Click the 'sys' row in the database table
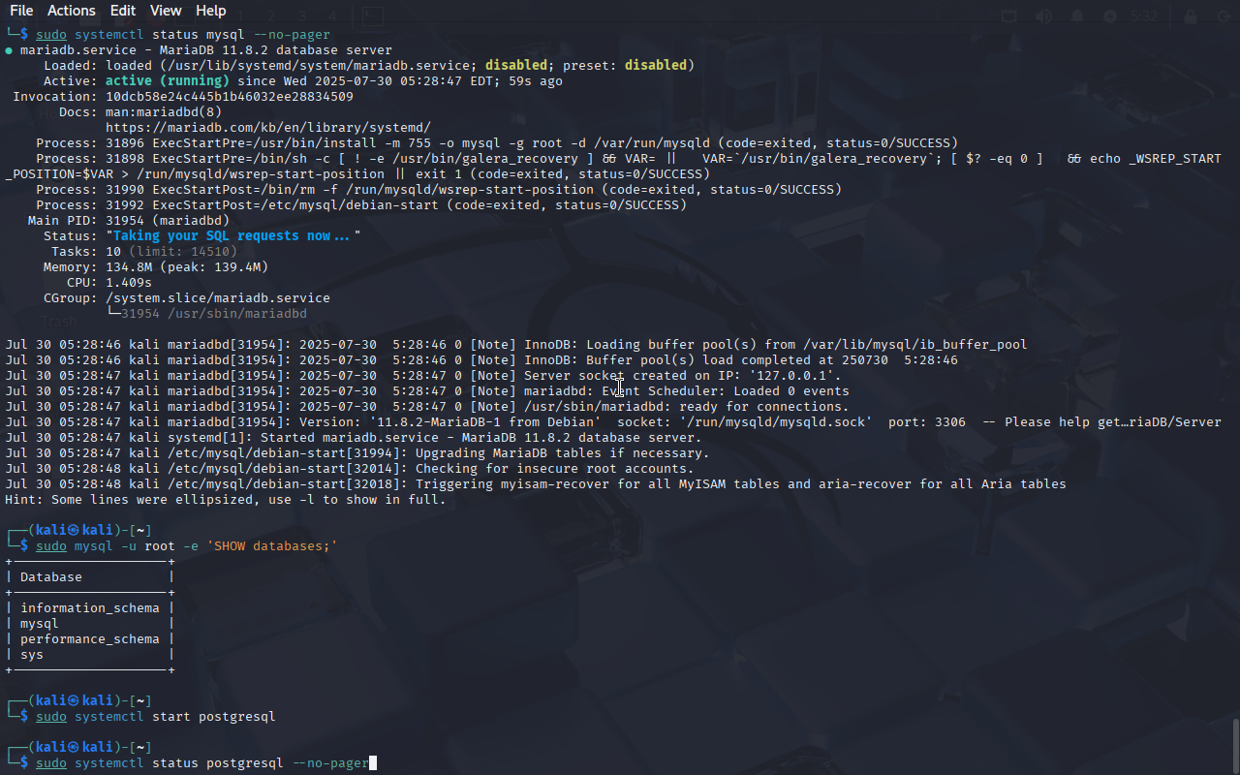Screen dimensions: 1240x775 pyautogui.click(x=32, y=655)
